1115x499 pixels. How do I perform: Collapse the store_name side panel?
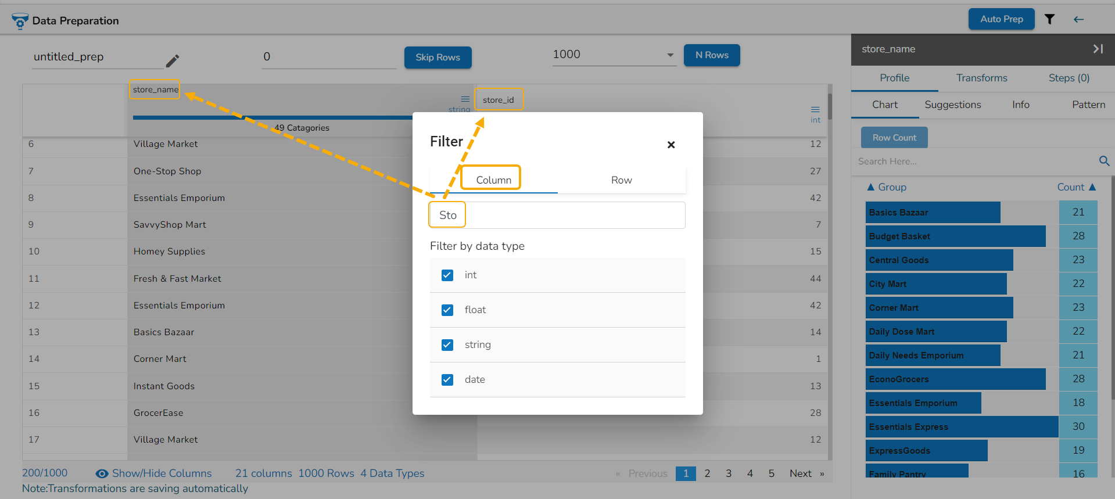(1098, 49)
